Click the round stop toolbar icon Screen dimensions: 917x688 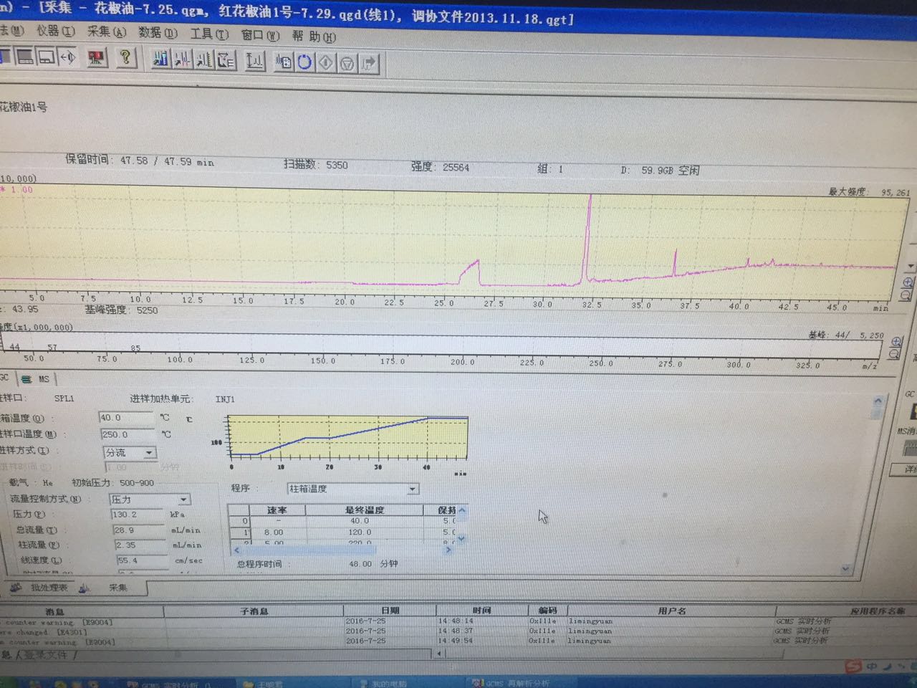tap(347, 64)
